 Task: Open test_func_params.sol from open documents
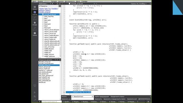46,76
